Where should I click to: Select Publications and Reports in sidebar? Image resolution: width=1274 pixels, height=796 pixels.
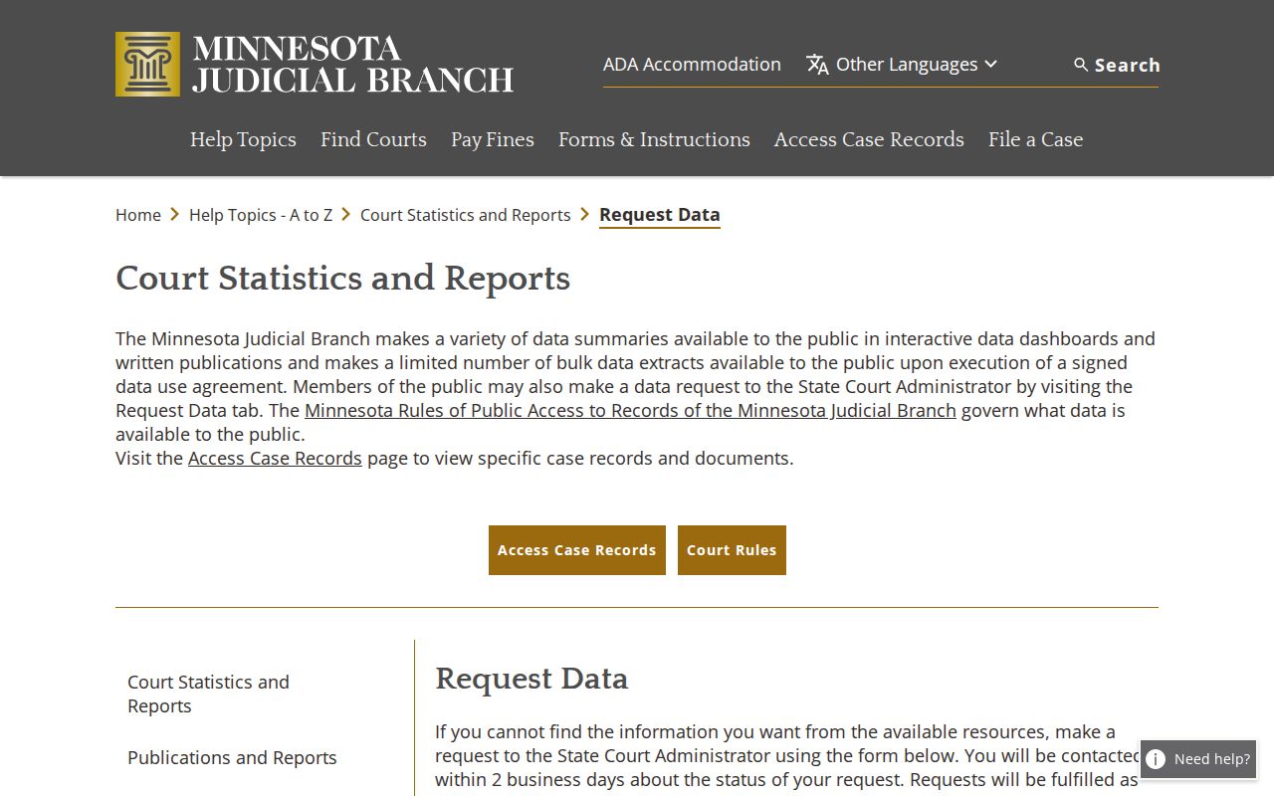232,758
